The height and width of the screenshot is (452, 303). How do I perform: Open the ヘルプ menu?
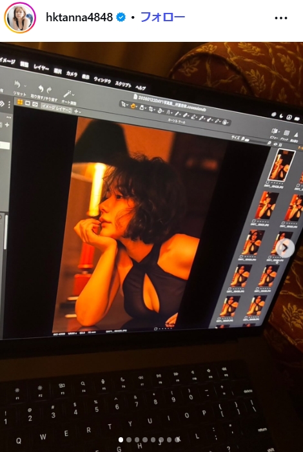pyautogui.click(x=141, y=88)
